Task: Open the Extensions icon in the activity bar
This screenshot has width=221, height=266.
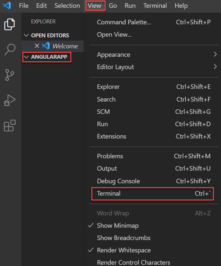Action: [x=10, y=126]
